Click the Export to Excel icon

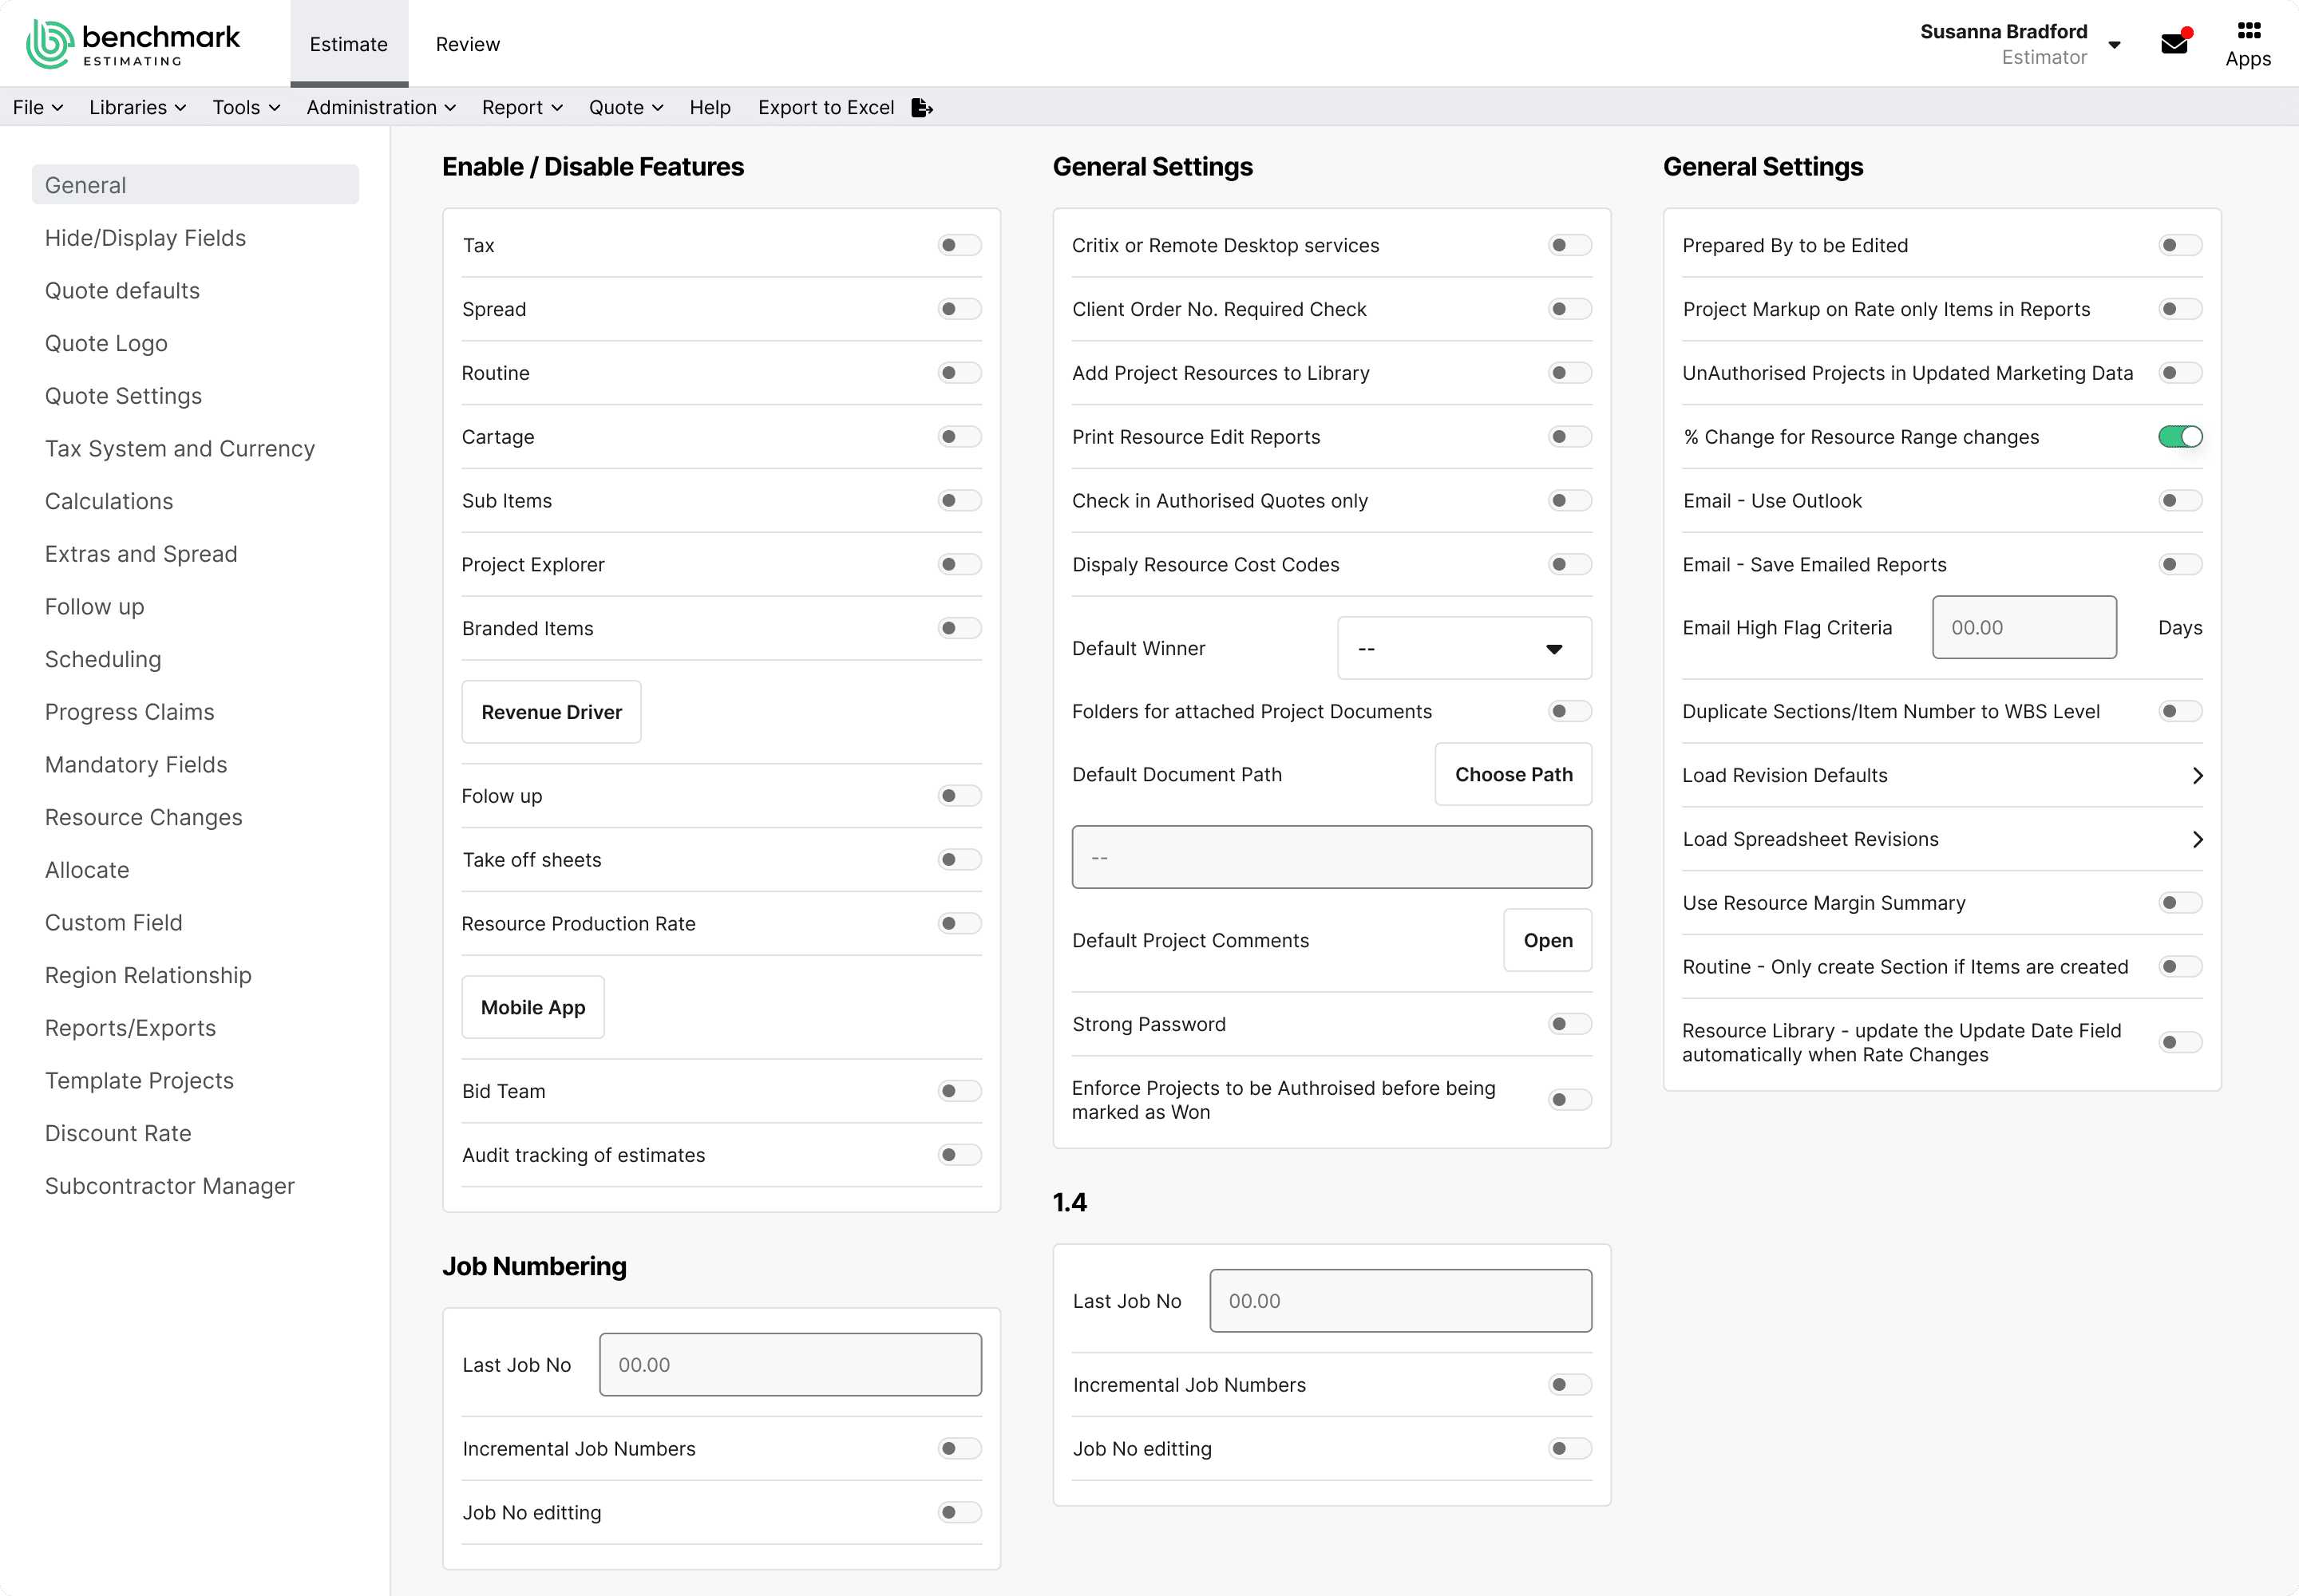coord(923,108)
